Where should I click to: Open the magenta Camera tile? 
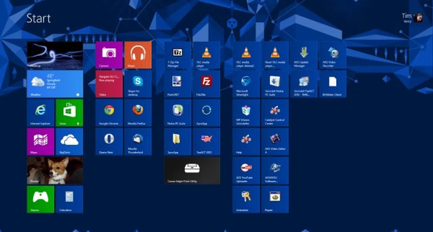[x=109, y=55]
